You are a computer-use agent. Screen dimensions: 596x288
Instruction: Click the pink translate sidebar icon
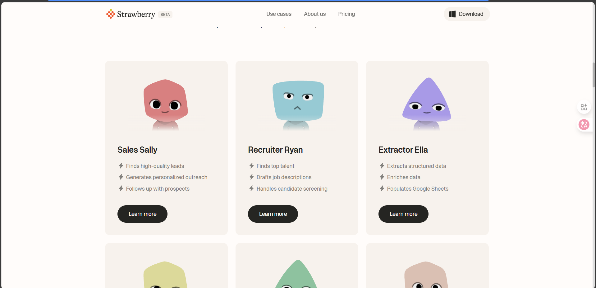[x=584, y=125]
